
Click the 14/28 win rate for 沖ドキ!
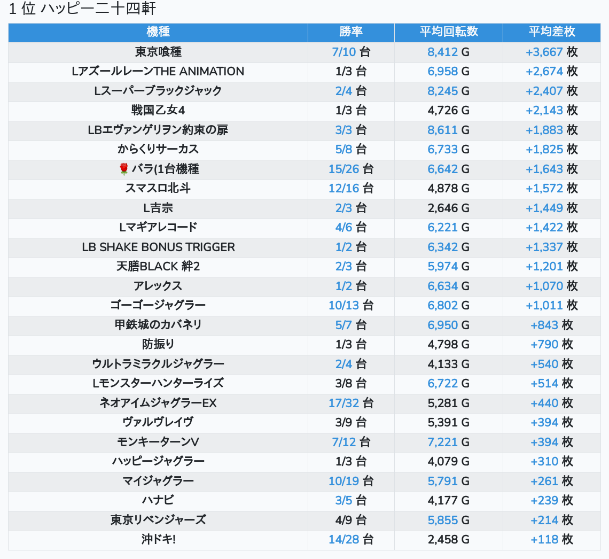(x=344, y=540)
